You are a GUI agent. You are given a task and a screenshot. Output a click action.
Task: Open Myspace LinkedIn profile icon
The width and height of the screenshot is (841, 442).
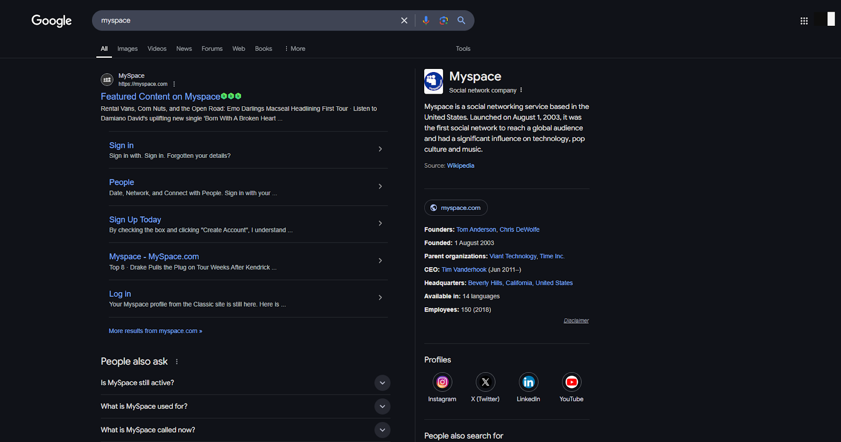tap(529, 382)
